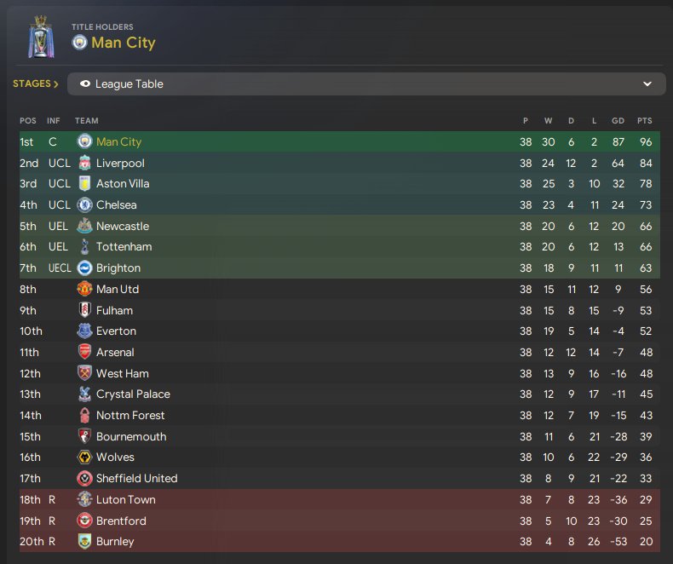Screen dimensions: 673x564
Task: Click the Man City badge in title holders
Action: (79, 43)
